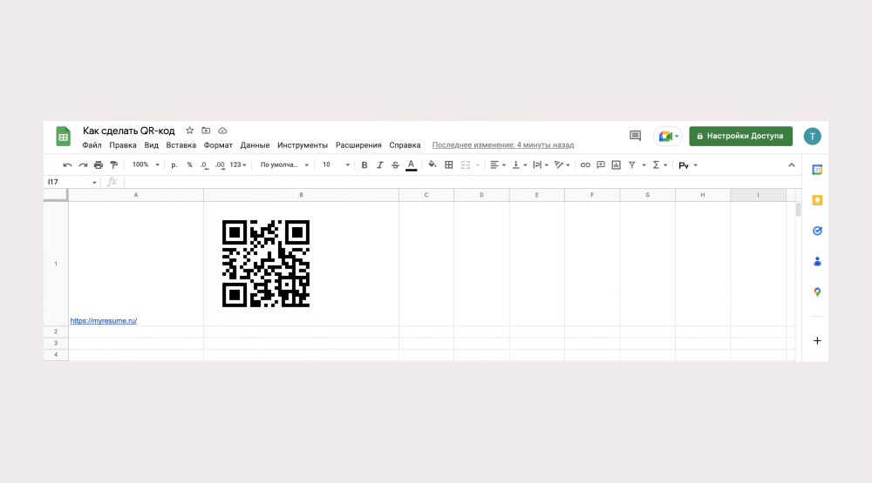Viewport: 872px width, 483px height.
Task: Open text rotation dropdown
Action: [562, 164]
